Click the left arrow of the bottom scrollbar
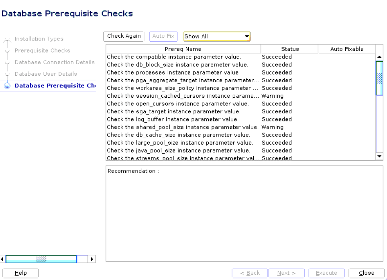 click(x=2, y=259)
